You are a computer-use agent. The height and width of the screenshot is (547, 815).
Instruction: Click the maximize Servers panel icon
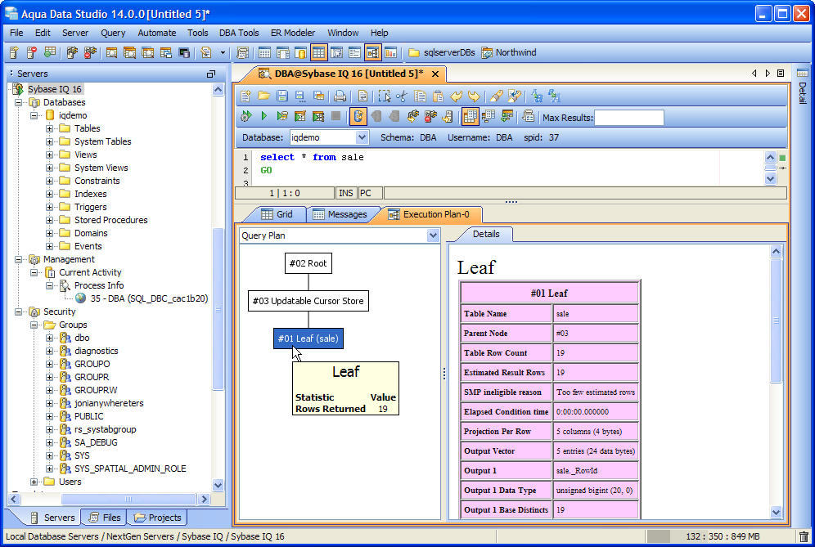pyautogui.click(x=211, y=74)
